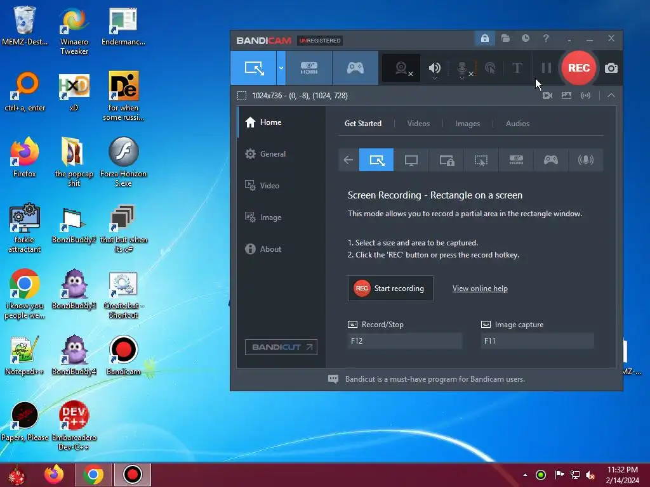Viewport: 650px width, 487px height.
Task: Click the video recorder icon in status bar
Action: coord(547,96)
